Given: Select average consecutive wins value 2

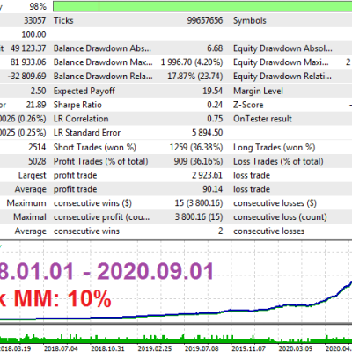Looking at the screenshot, I should point(220,231).
